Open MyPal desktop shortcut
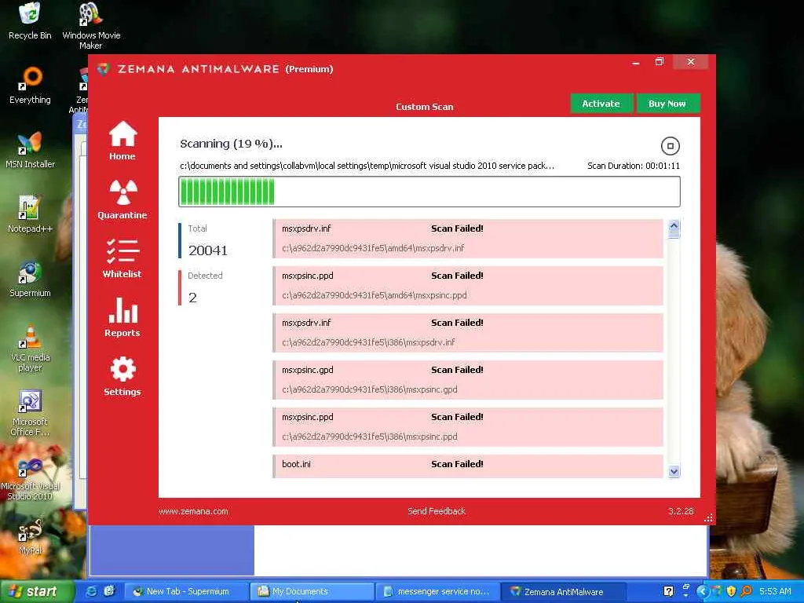 coord(30,538)
